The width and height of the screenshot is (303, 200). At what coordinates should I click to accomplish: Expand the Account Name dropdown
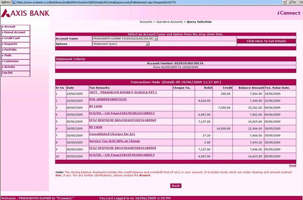pyautogui.click(x=156, y=39)
